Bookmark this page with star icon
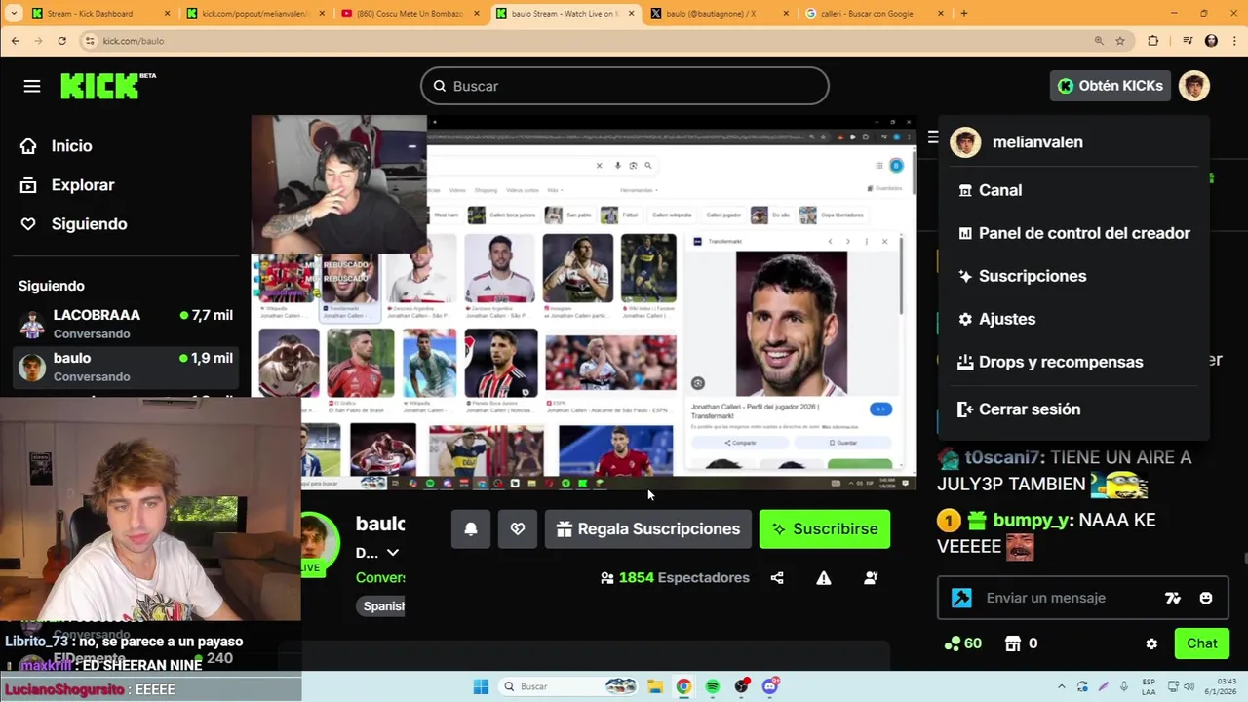The image size is (1248, 702). click(x=1120, y=41)
